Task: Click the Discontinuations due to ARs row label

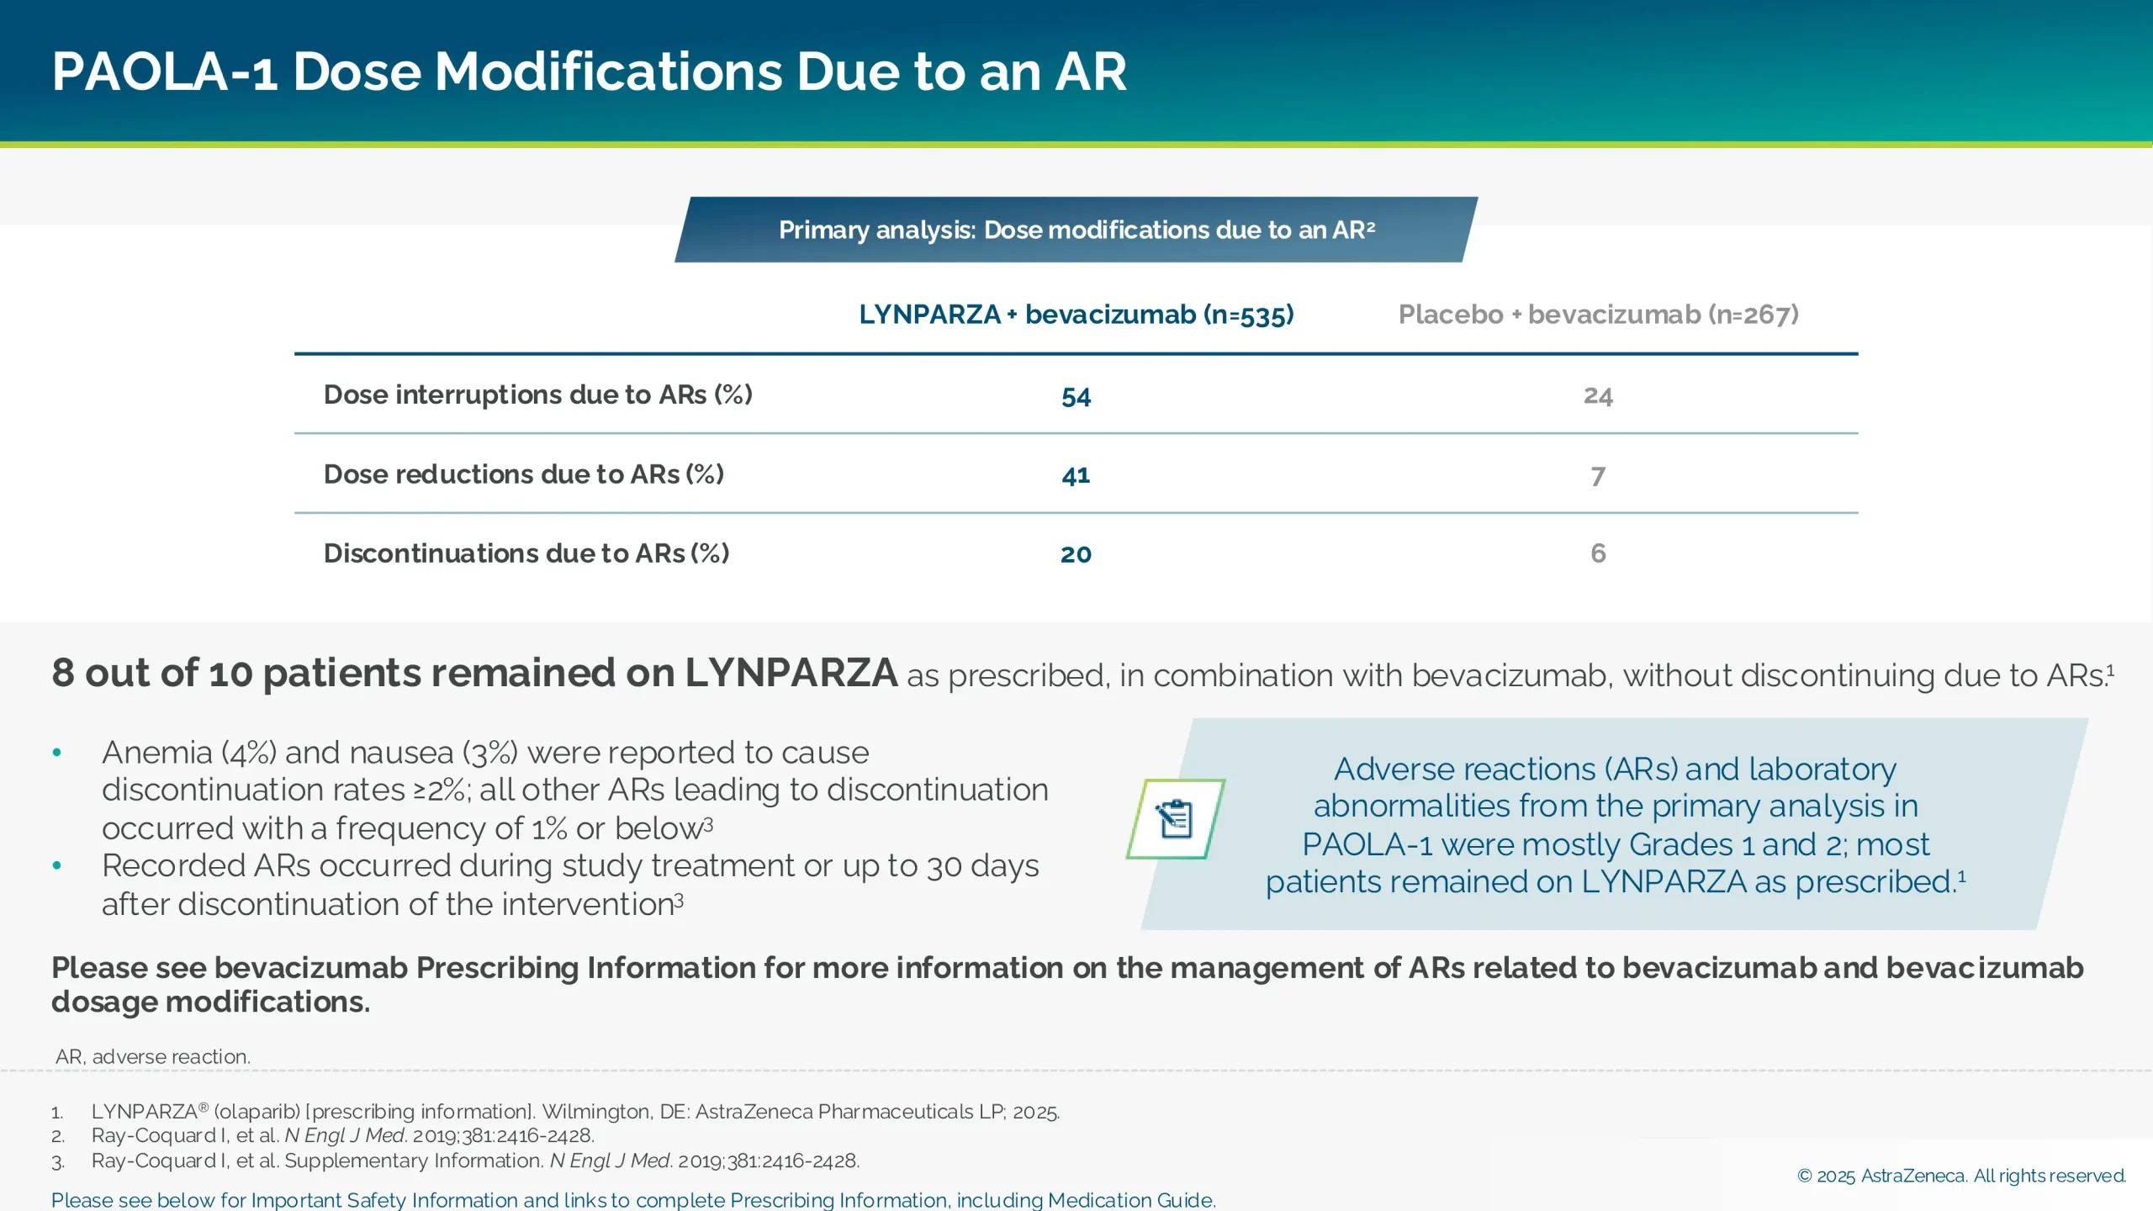Action: pos(526,553)
